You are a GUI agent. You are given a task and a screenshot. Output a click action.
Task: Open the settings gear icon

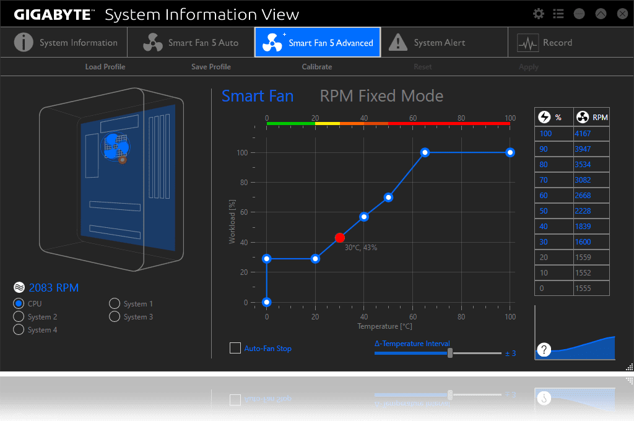538,14
